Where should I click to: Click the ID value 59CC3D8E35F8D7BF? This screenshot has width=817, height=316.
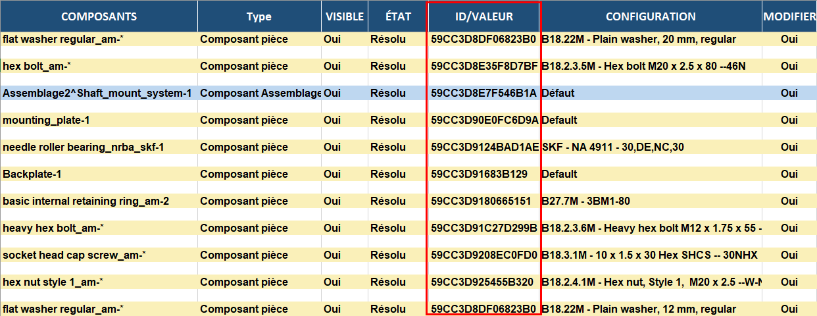pyautogui.click(x=484, y=66)
